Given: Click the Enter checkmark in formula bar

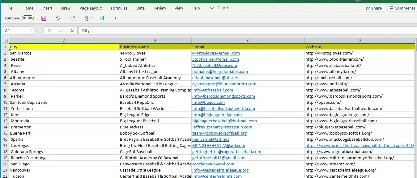Looking at the screenshot, I should coord(61,30).
